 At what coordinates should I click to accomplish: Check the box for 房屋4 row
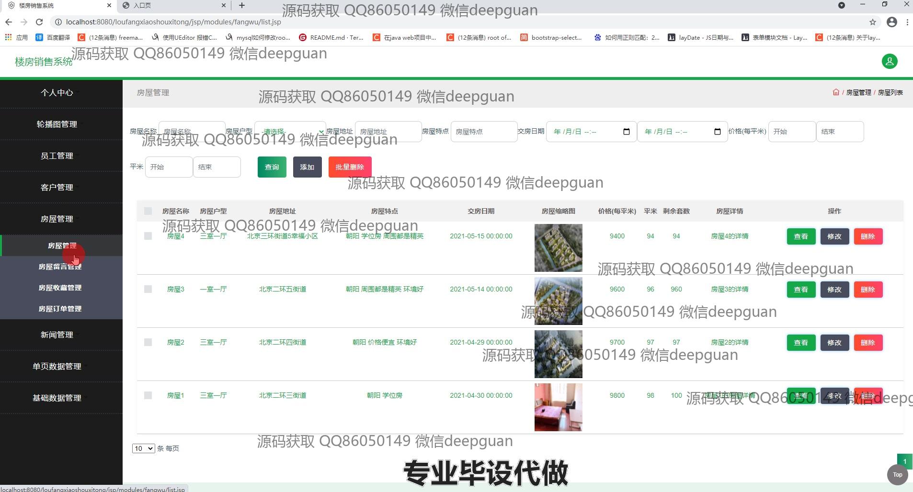click(148, 236)
